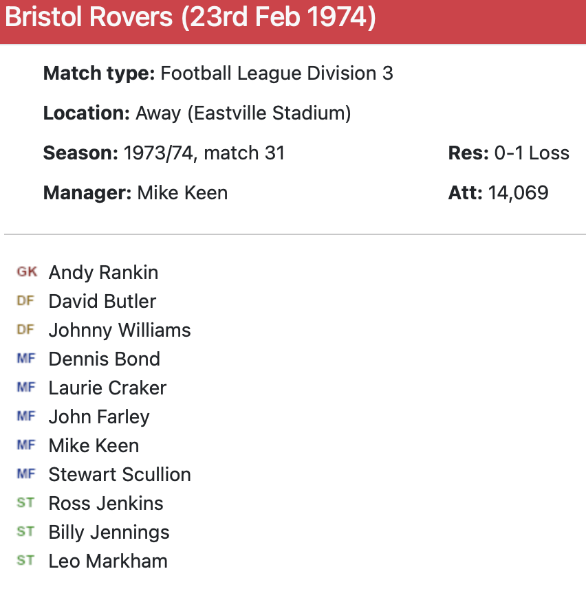Click the Bristol Rovers match header

191,18
